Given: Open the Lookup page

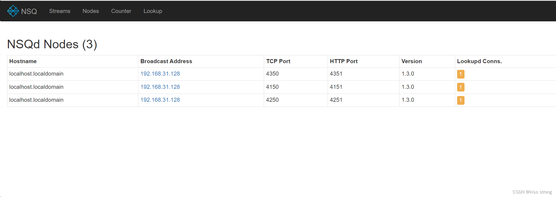Looking at the screenshot, I should pos(153,11).
